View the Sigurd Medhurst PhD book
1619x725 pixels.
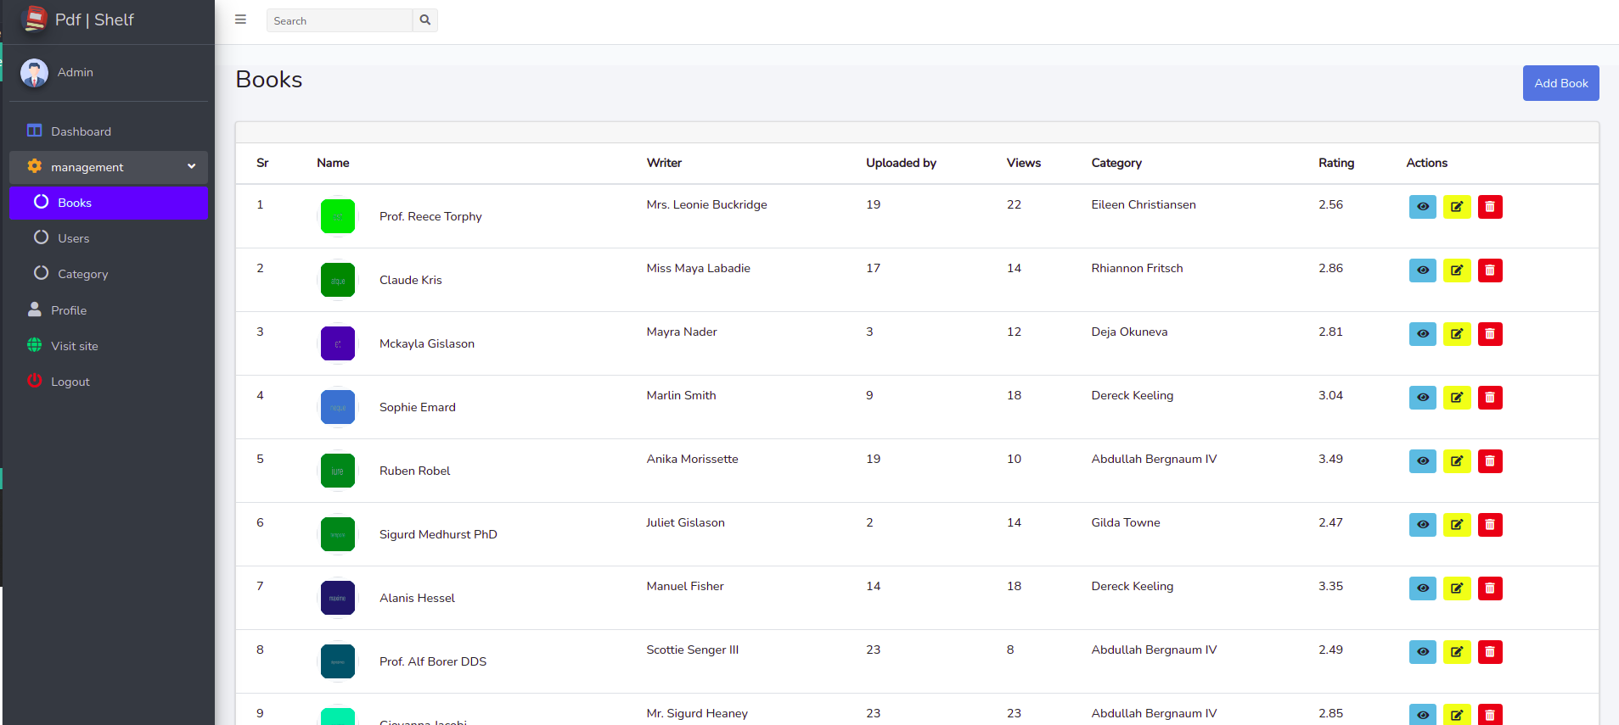point(1423,525)
